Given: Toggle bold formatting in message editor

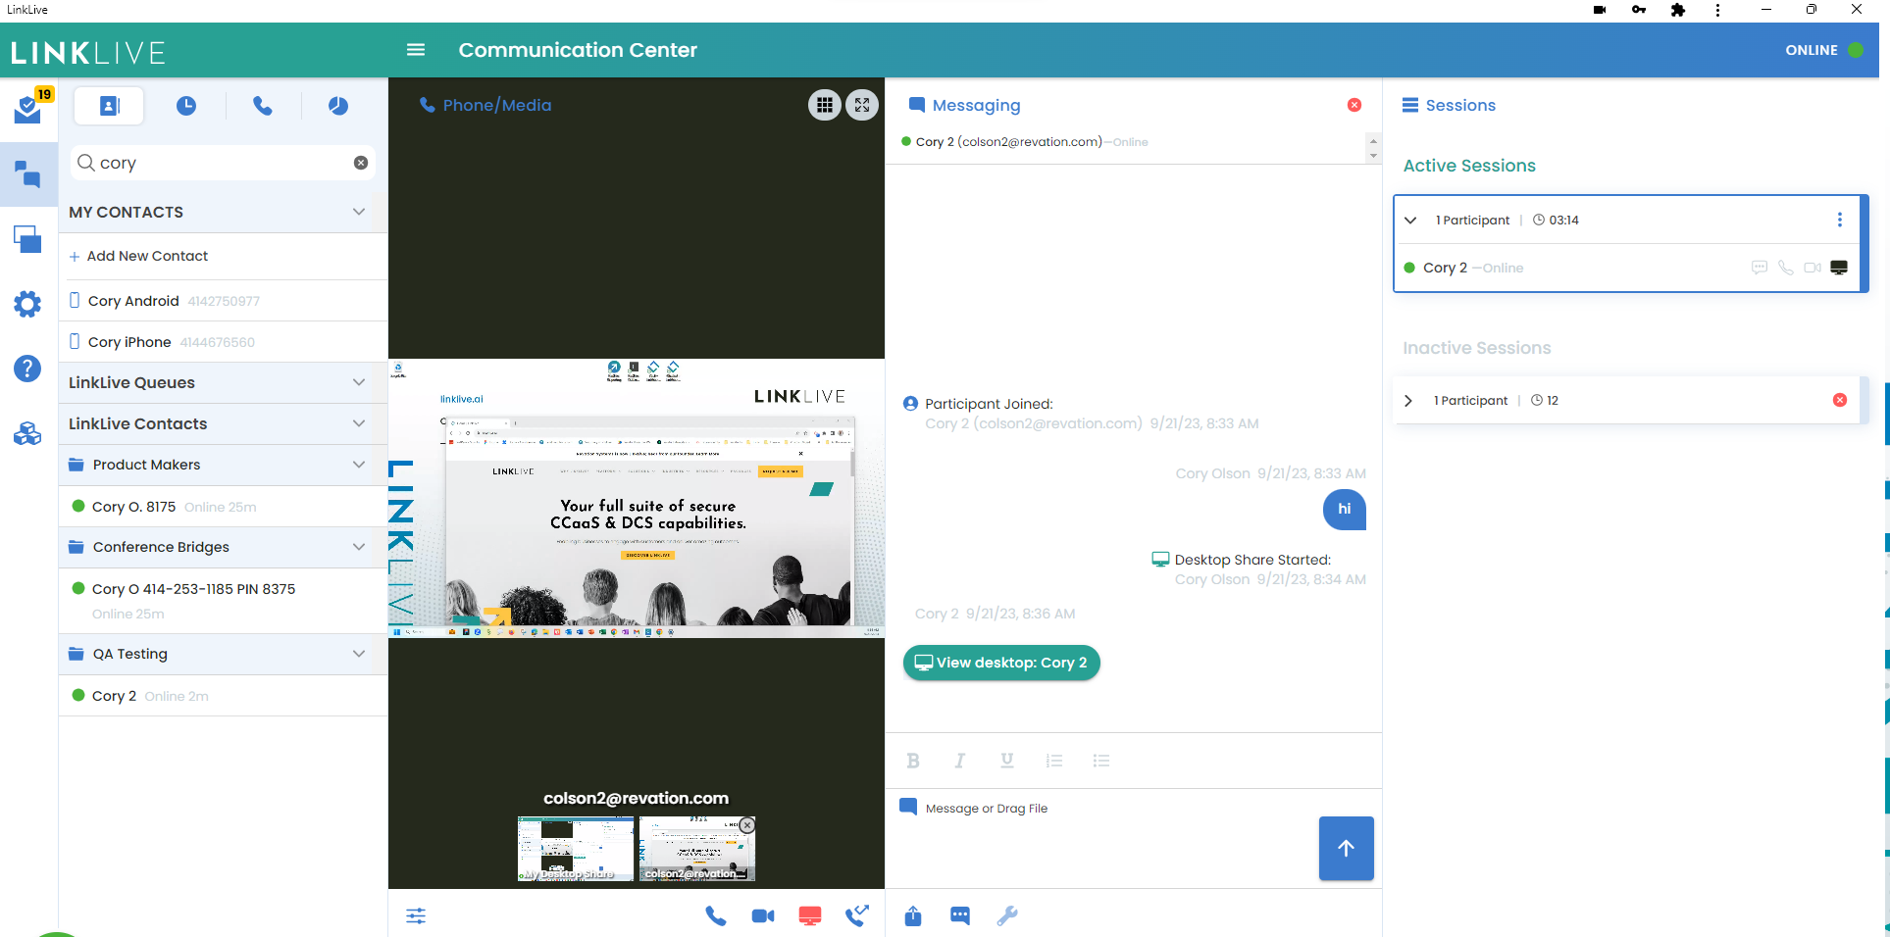Looking at the screenshot, I should (x=913, y=761).
